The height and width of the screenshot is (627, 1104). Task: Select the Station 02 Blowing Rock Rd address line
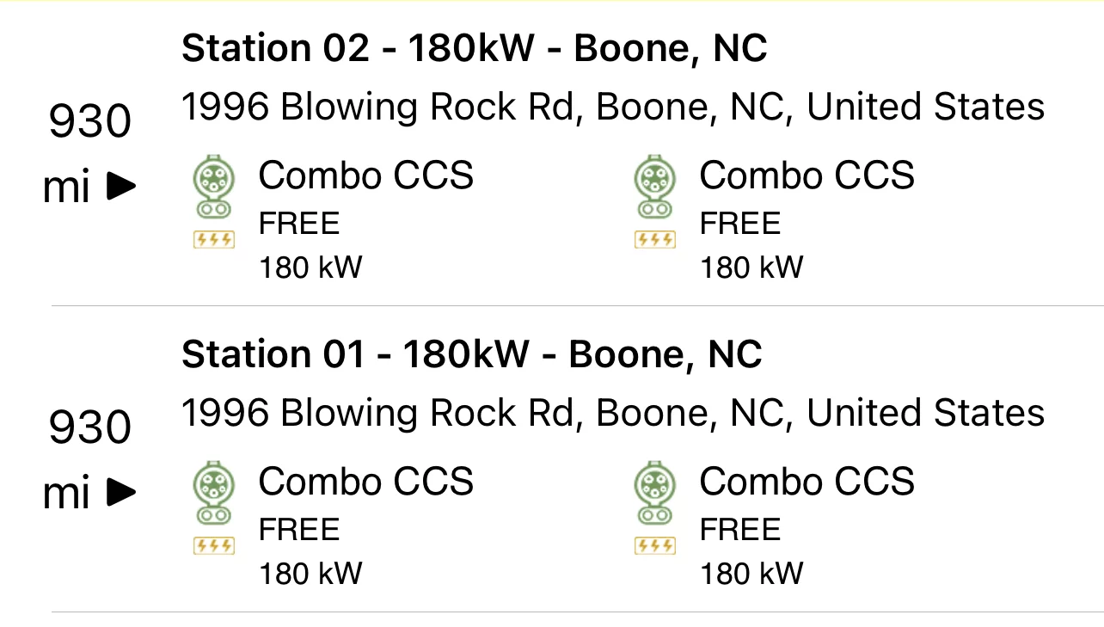pyautogui.click(x=613, y=108)
